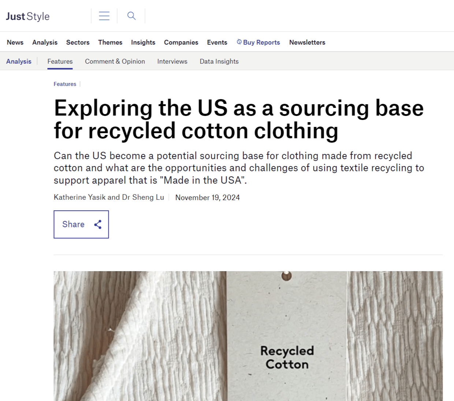Switch to Comment & Opinion tab

pos(115,61)
